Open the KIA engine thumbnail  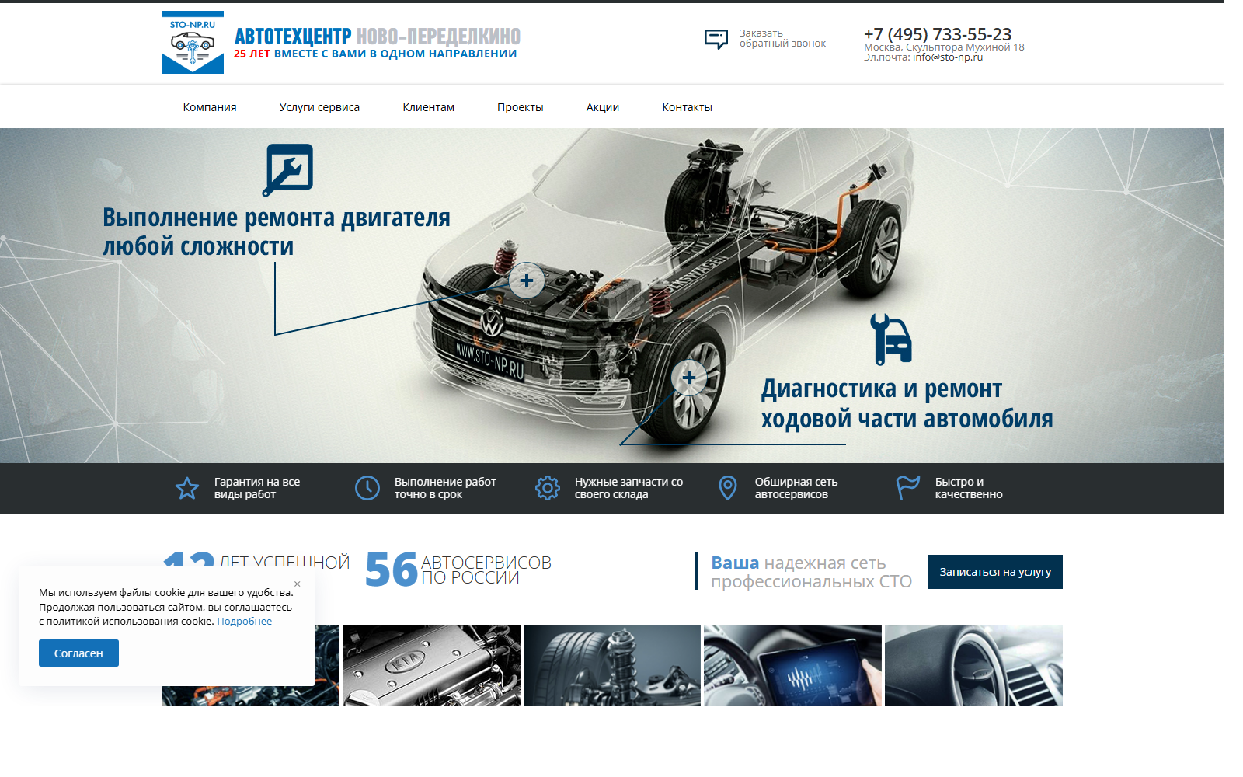click(x=431, y=665)
